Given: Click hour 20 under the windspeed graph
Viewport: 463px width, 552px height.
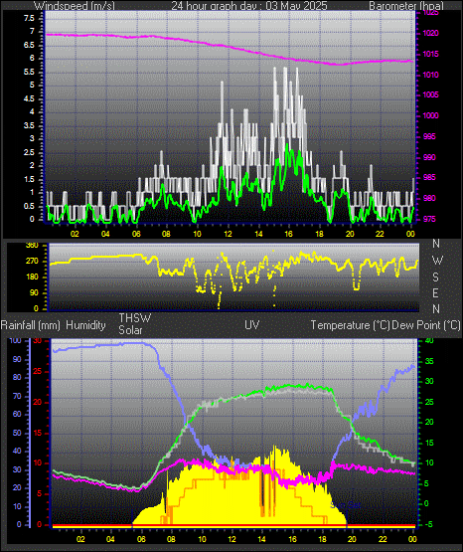Looking at the screenshot, I should pyautogui.click(x=350, y=234).
